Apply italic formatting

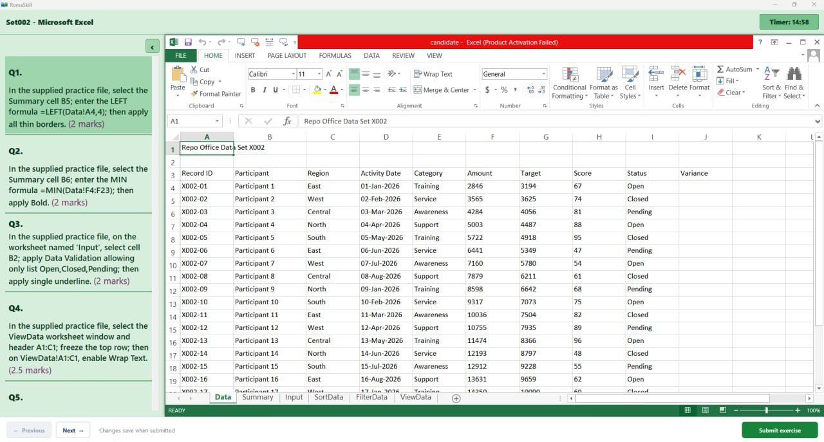pyautogui.click(x=264, y=90)
